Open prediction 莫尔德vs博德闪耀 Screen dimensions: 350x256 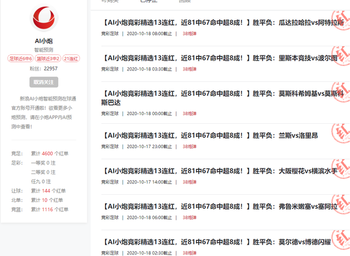216,242
